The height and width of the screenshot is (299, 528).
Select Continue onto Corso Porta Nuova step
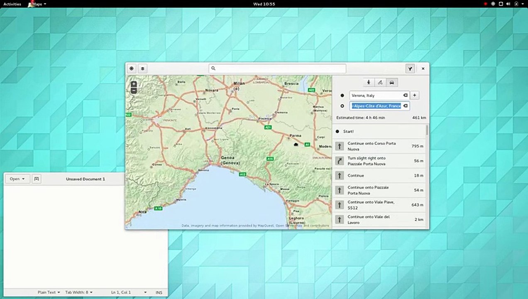(x=379, y=146)
